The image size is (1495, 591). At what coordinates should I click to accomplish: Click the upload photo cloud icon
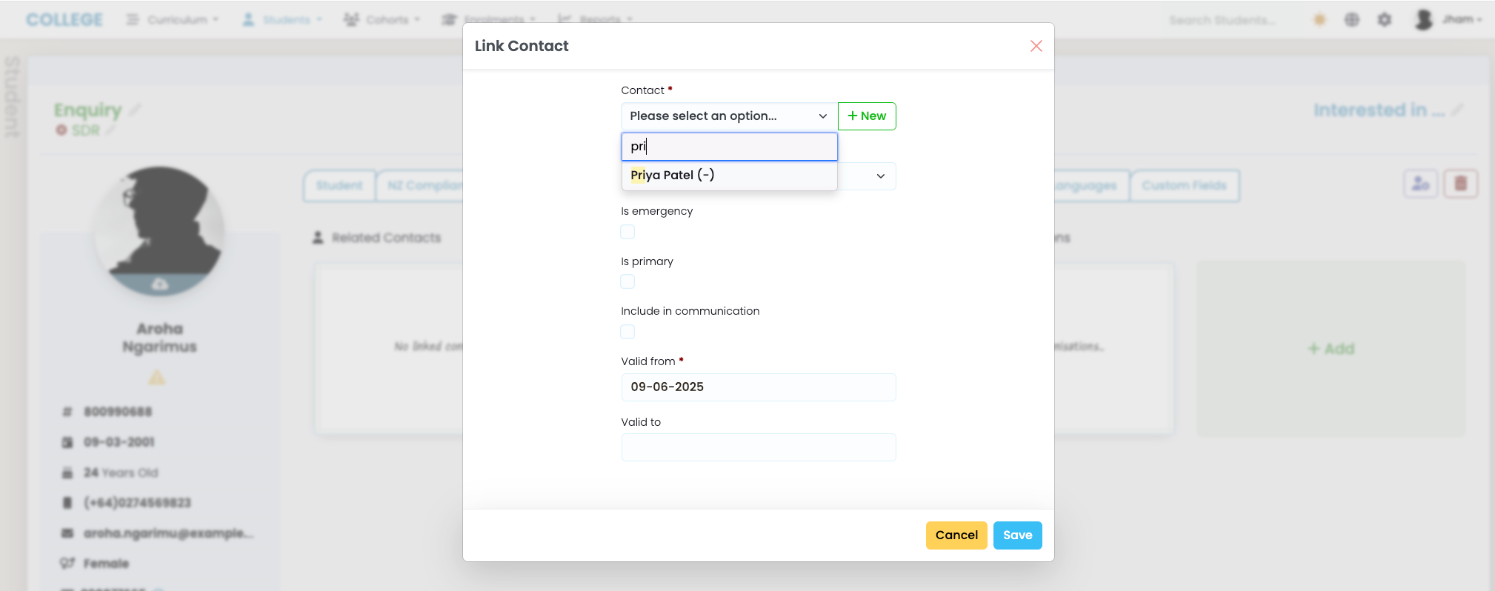coord(160,284)
